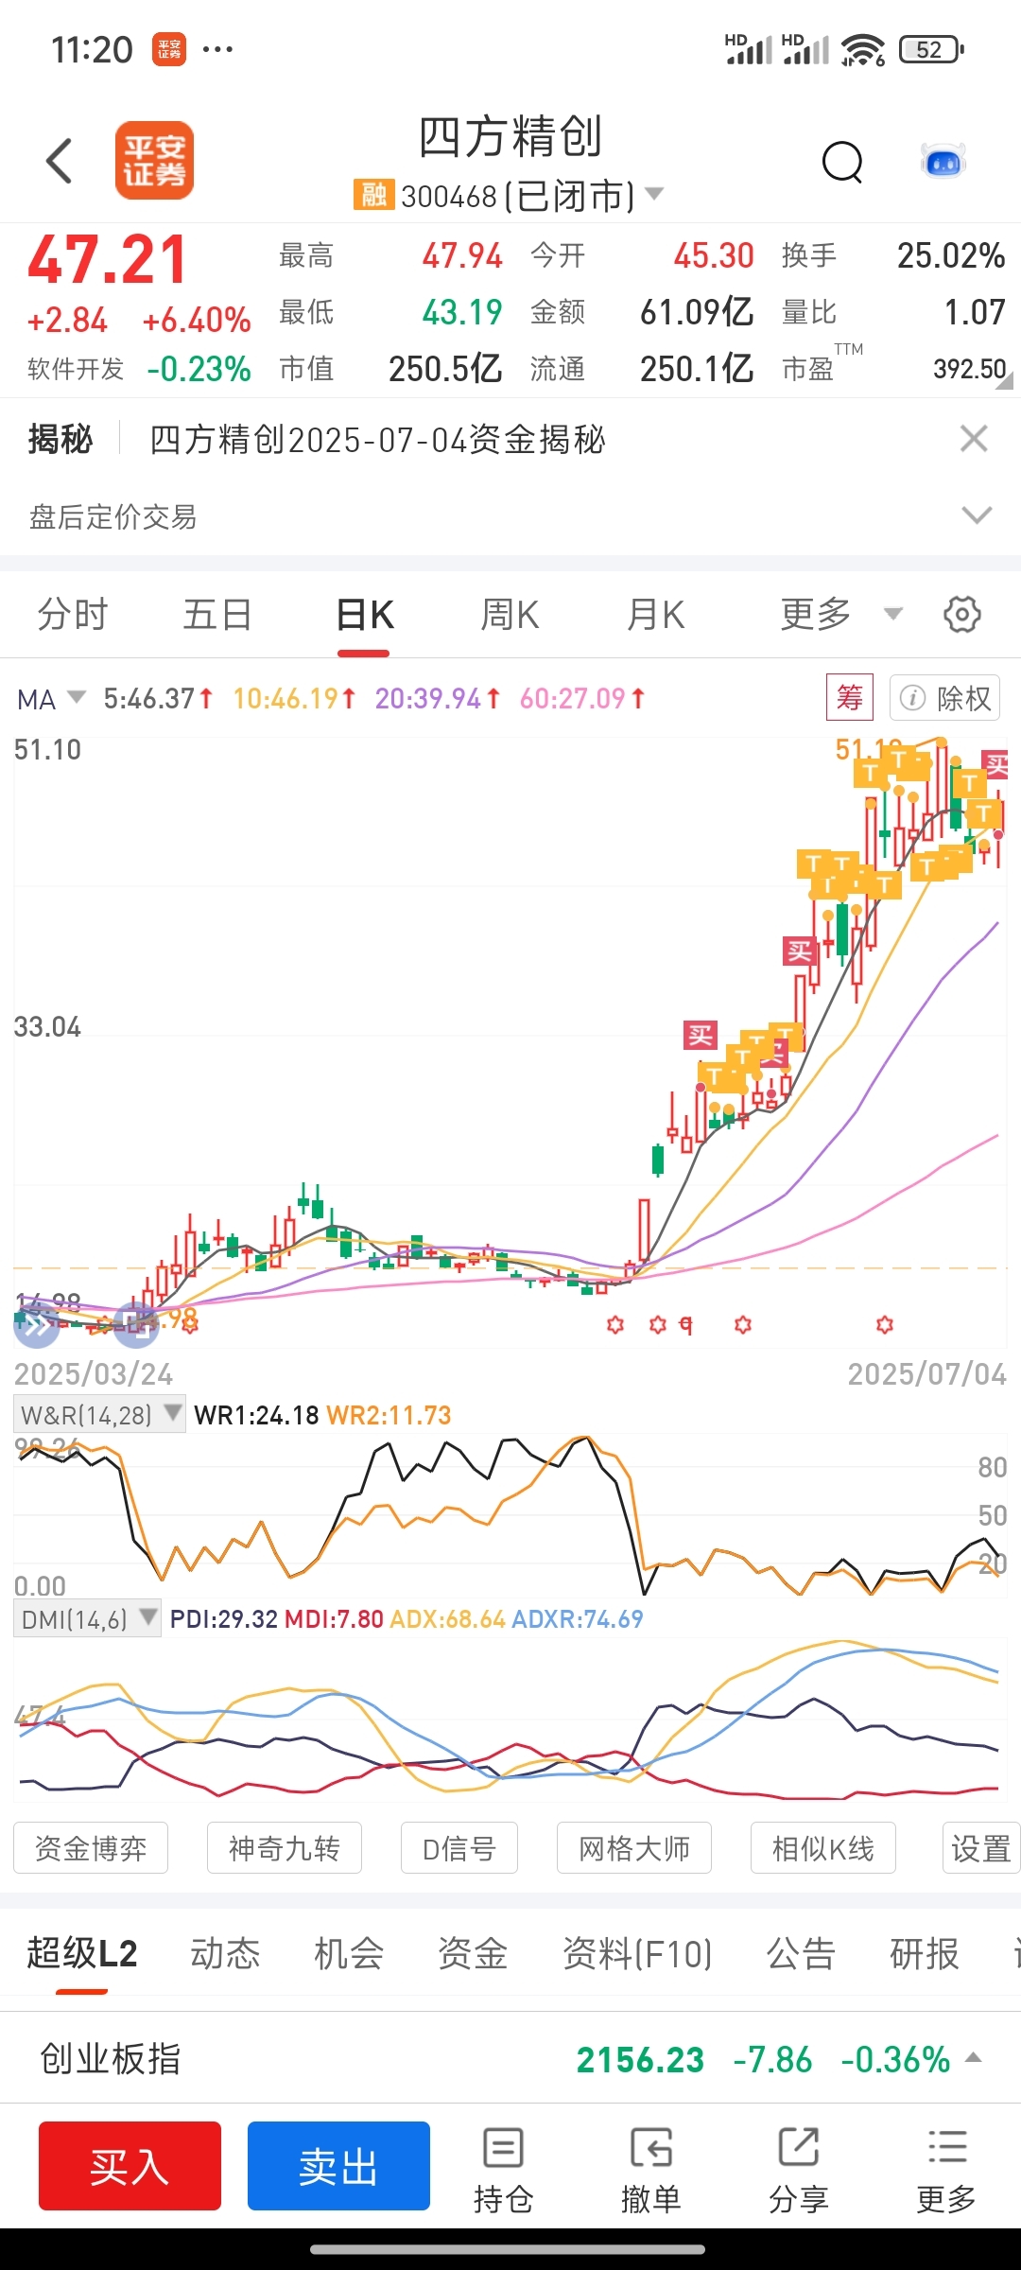Viewport: 1021px width, 2270px height.
Task: Open the 资料(F10) tab
Action: (x=637, y=1952)
